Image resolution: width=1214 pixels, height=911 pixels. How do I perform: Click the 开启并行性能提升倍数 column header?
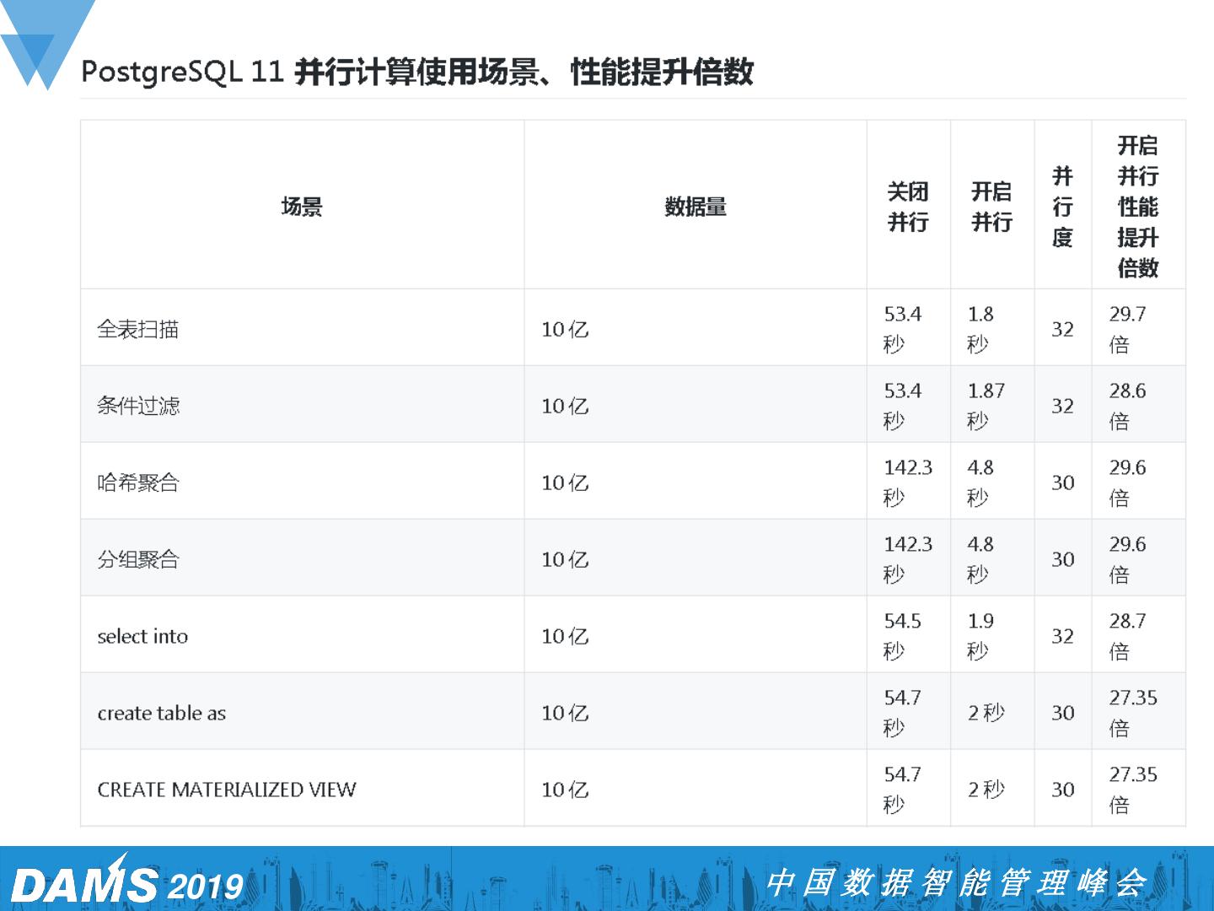click(1138, 207)
